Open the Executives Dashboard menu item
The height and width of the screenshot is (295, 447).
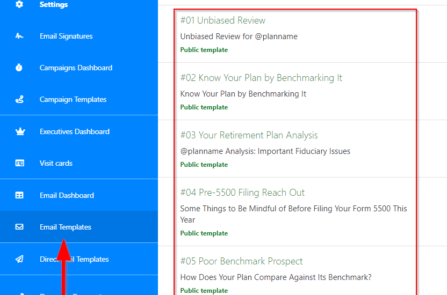tap(75, 131)
